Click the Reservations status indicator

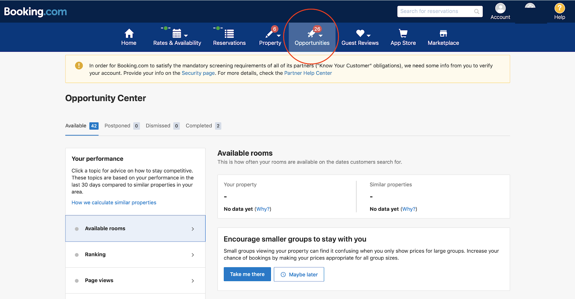[x=218, y=28]
